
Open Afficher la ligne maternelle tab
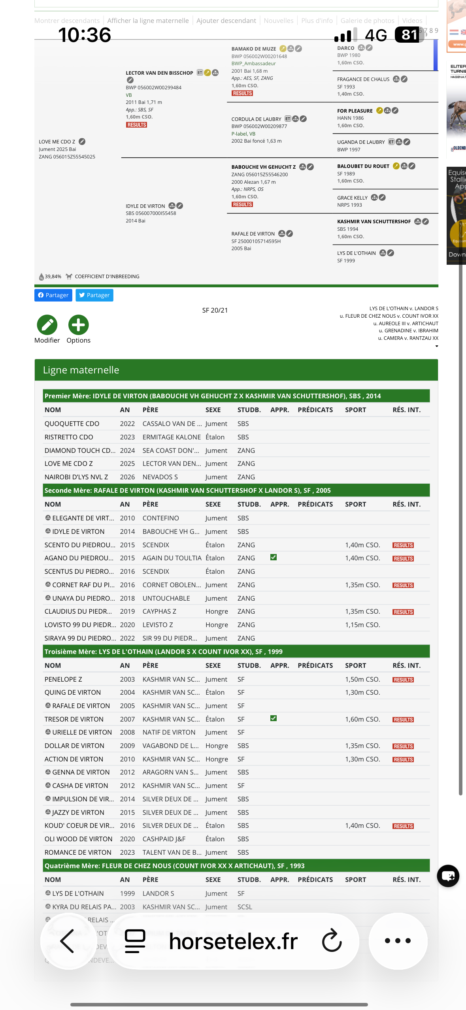(148, 21)
